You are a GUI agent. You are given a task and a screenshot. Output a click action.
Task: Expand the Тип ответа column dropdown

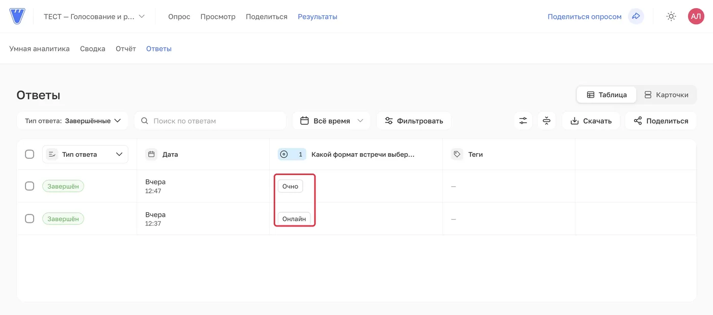click(x=85, y=154)
